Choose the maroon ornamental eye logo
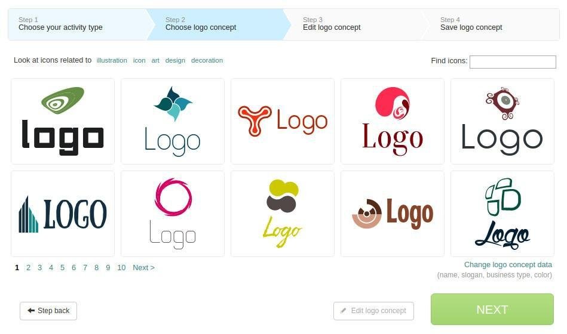This screenshot has height=334, width=567. 502,121
